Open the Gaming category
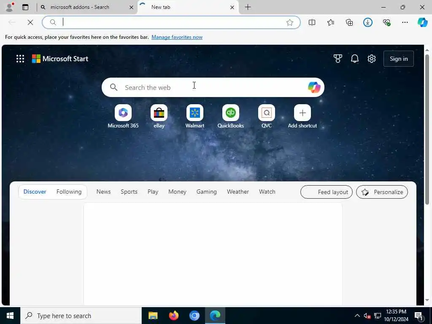Viewport: 432px width, 324px height. [x=206, y=192]
